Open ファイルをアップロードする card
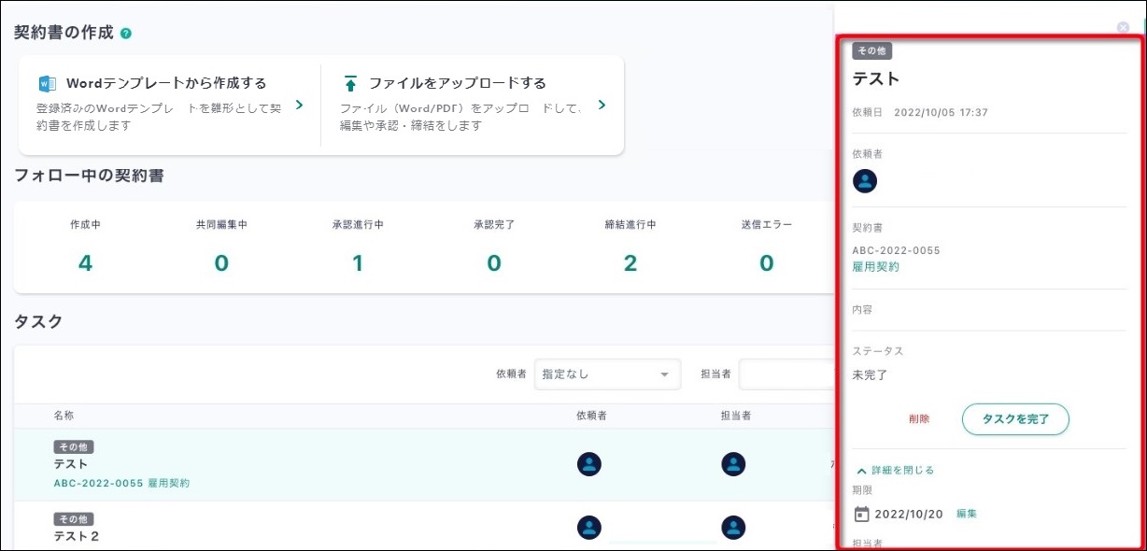1147x551 pixels. tap(473, 104)
